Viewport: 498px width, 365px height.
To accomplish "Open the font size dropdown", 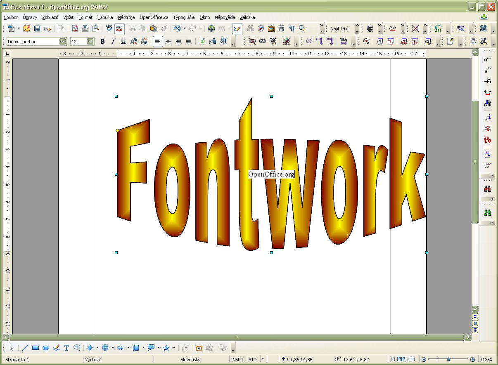I will tap(90, 41).
